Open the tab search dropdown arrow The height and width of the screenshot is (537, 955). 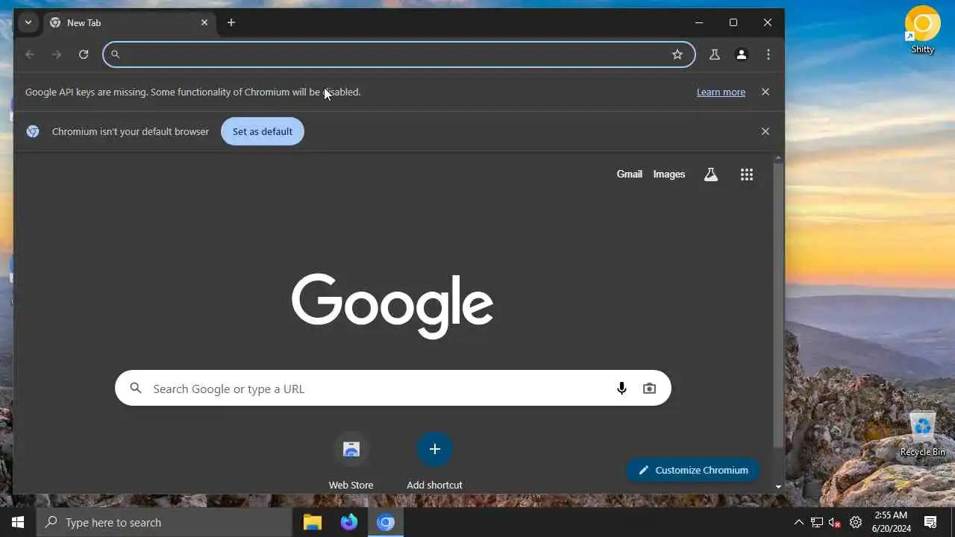coord(28,22)
